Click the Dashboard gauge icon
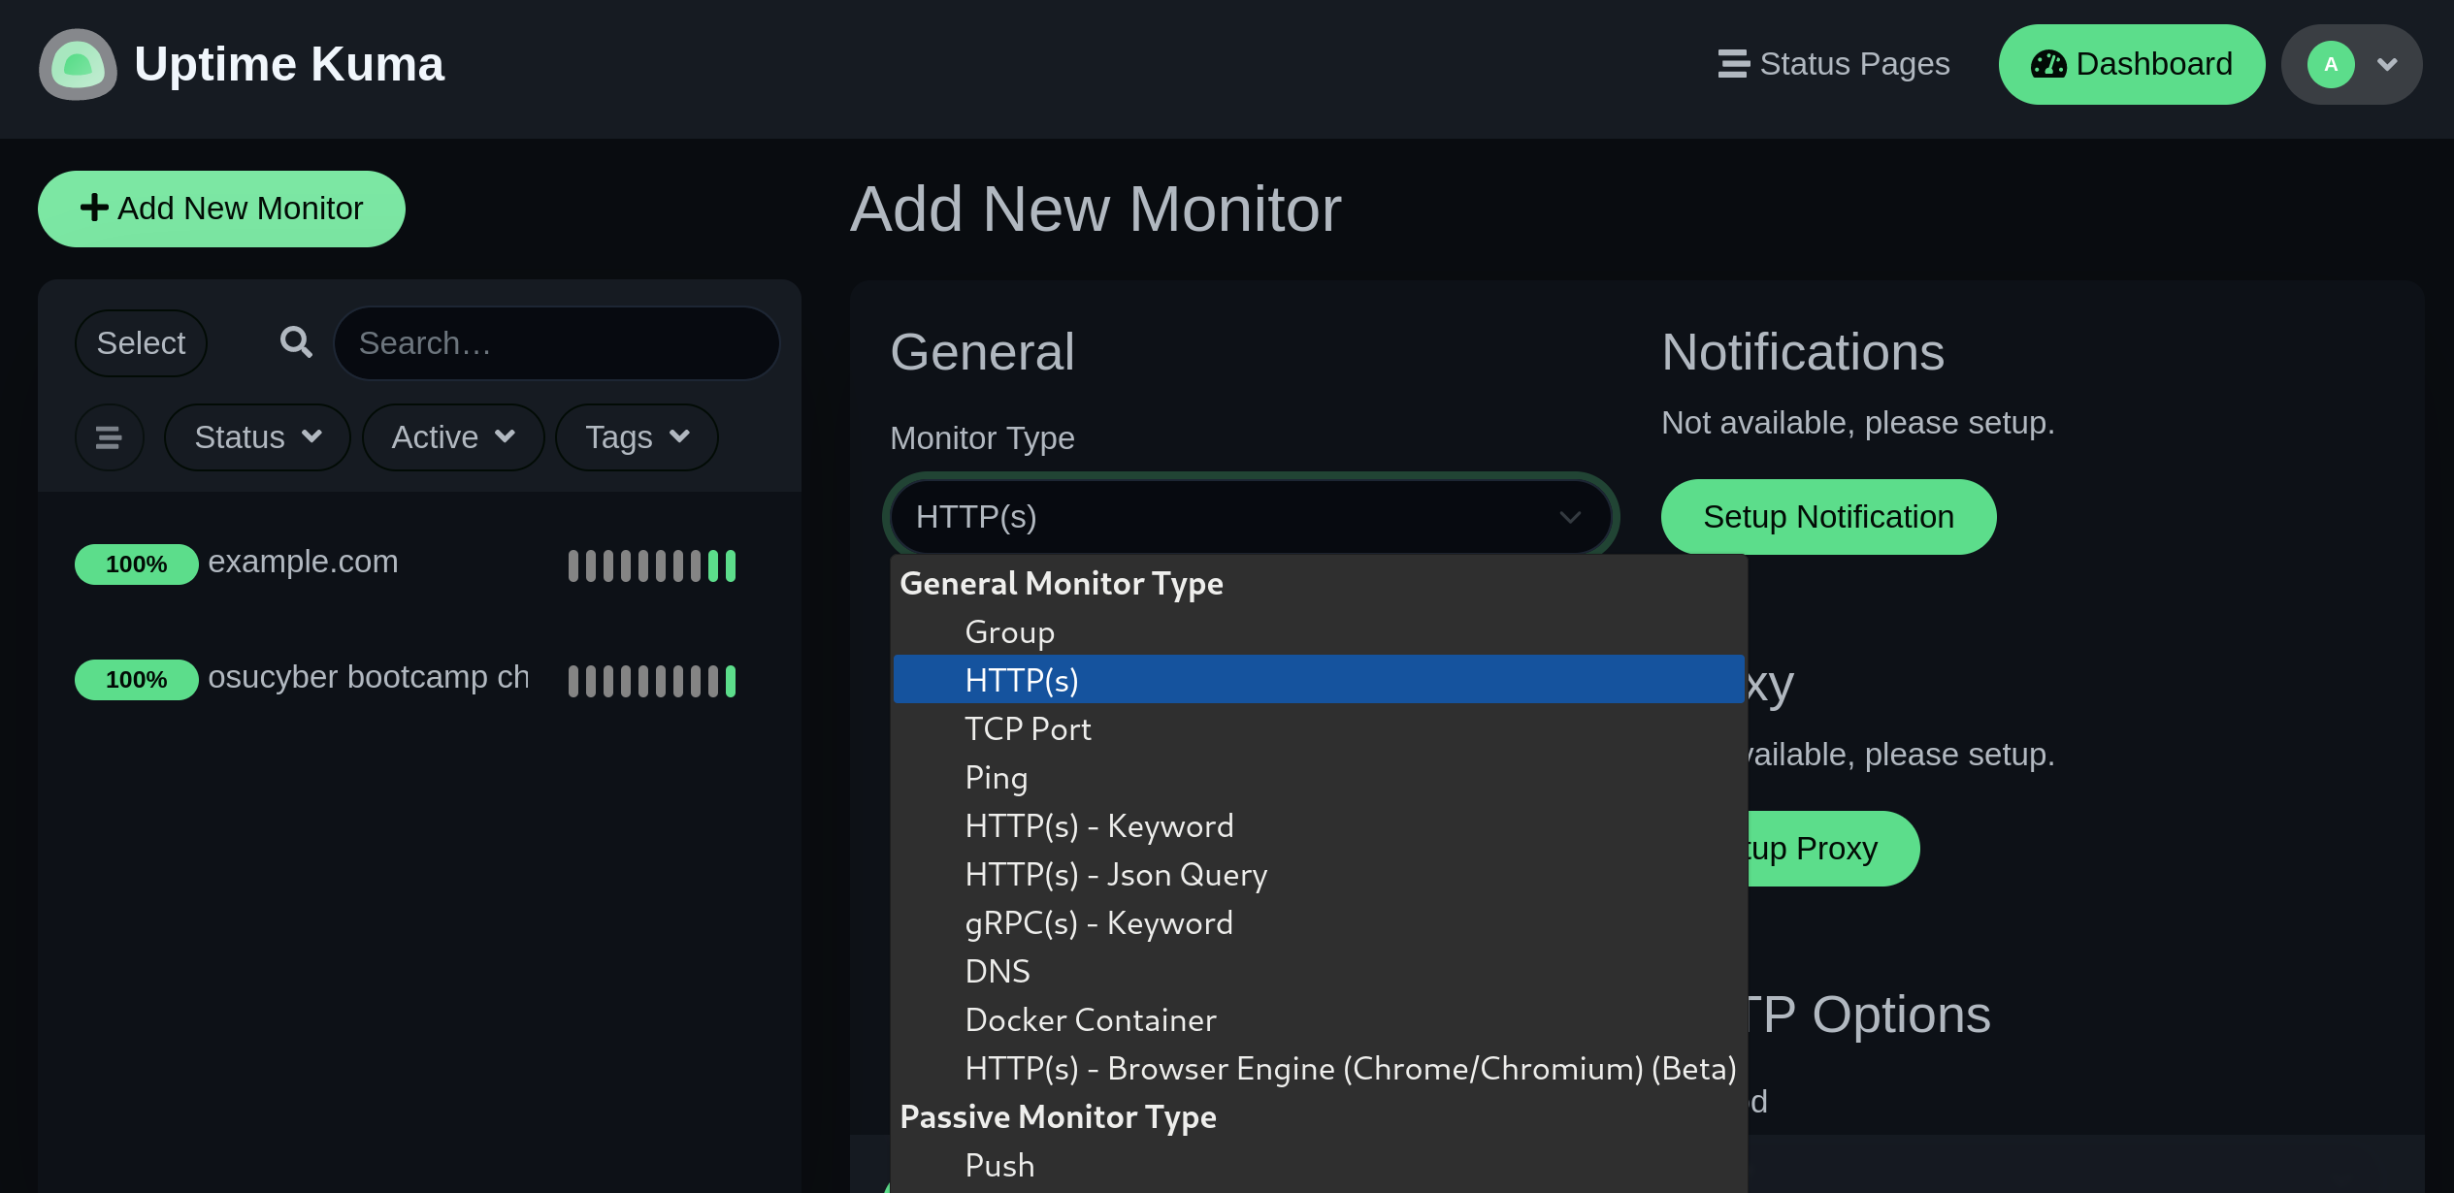This screenshot has height=1193, width=2454. (2048, 64)
